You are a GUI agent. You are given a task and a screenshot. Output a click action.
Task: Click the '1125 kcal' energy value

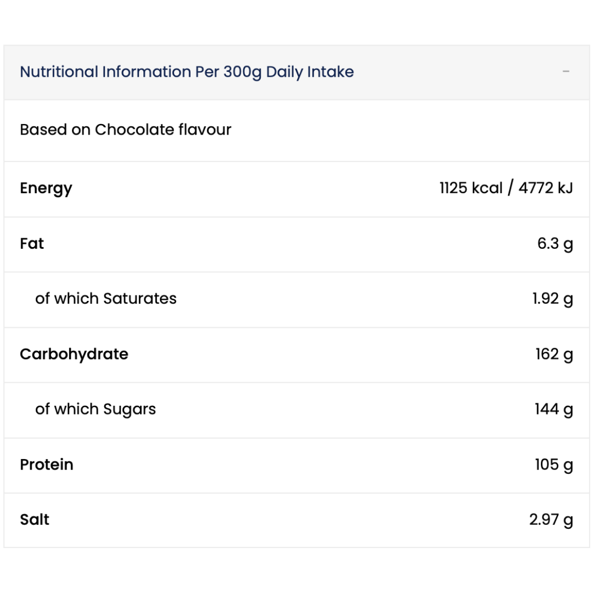pos(471,188)
